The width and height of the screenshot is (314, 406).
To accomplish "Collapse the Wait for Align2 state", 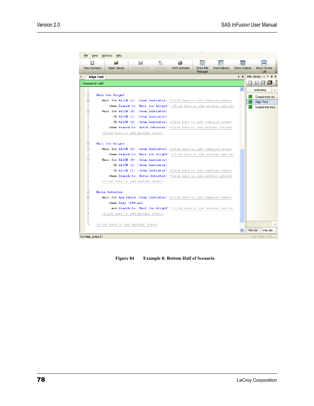I will [88, 95].
